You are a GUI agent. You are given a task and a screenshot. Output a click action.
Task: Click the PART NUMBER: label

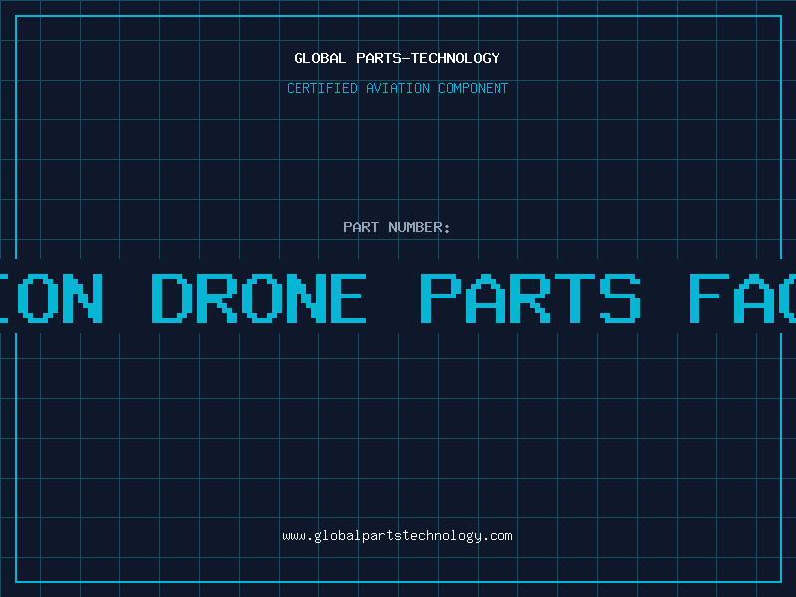coord(397,227)
